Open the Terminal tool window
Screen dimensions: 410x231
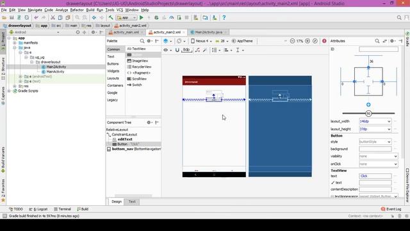point(62,209)
